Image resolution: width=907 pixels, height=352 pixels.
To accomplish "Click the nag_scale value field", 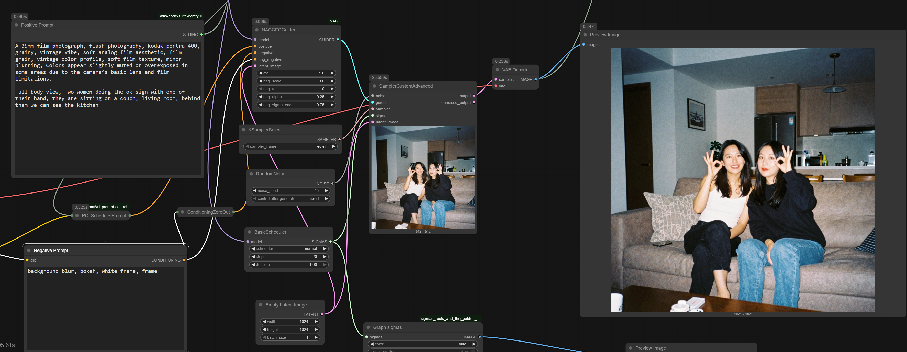I will 296,81.
